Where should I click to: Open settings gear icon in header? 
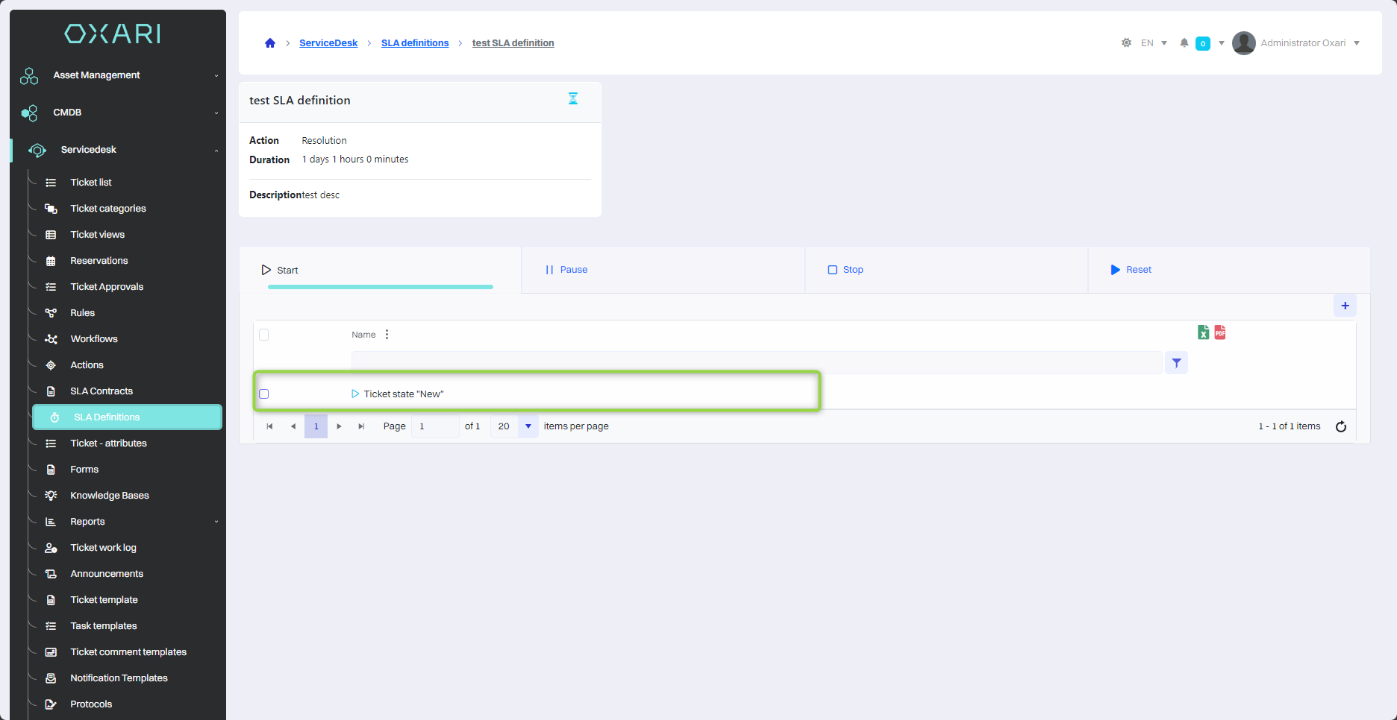point(1126,43)
